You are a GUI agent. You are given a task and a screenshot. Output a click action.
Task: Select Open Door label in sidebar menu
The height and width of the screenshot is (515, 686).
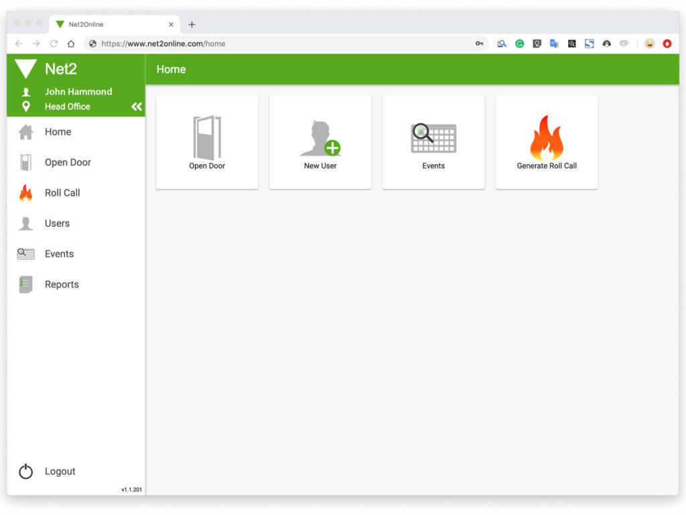point(68,162)
